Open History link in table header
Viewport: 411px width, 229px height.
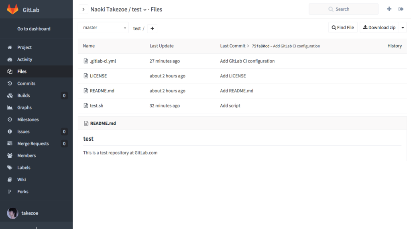[x=395, y=46]
